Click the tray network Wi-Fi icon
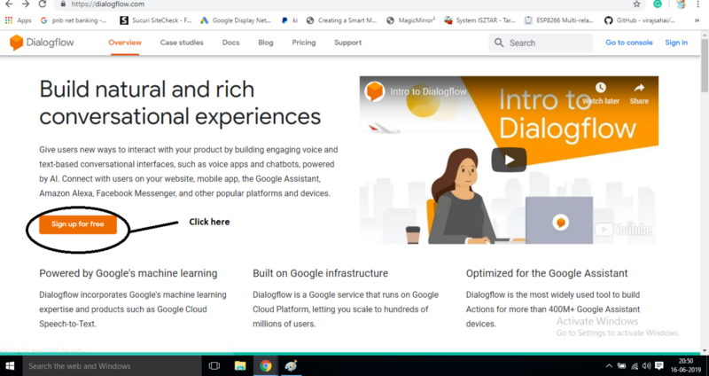 [635, 366]
